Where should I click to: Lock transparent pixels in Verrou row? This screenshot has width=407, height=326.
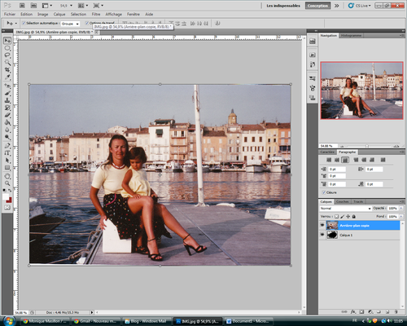pyautogui.click(x=336, y=217)
